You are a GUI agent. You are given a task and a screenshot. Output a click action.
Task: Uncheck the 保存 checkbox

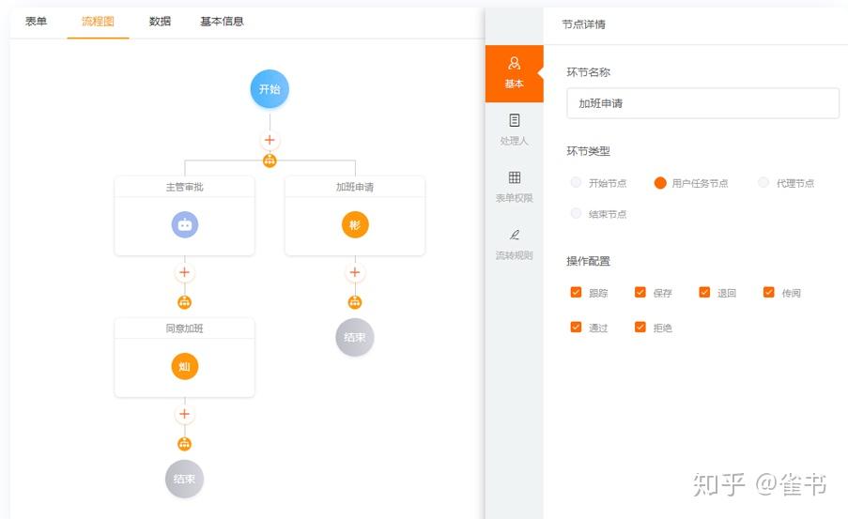coord(640,293)
